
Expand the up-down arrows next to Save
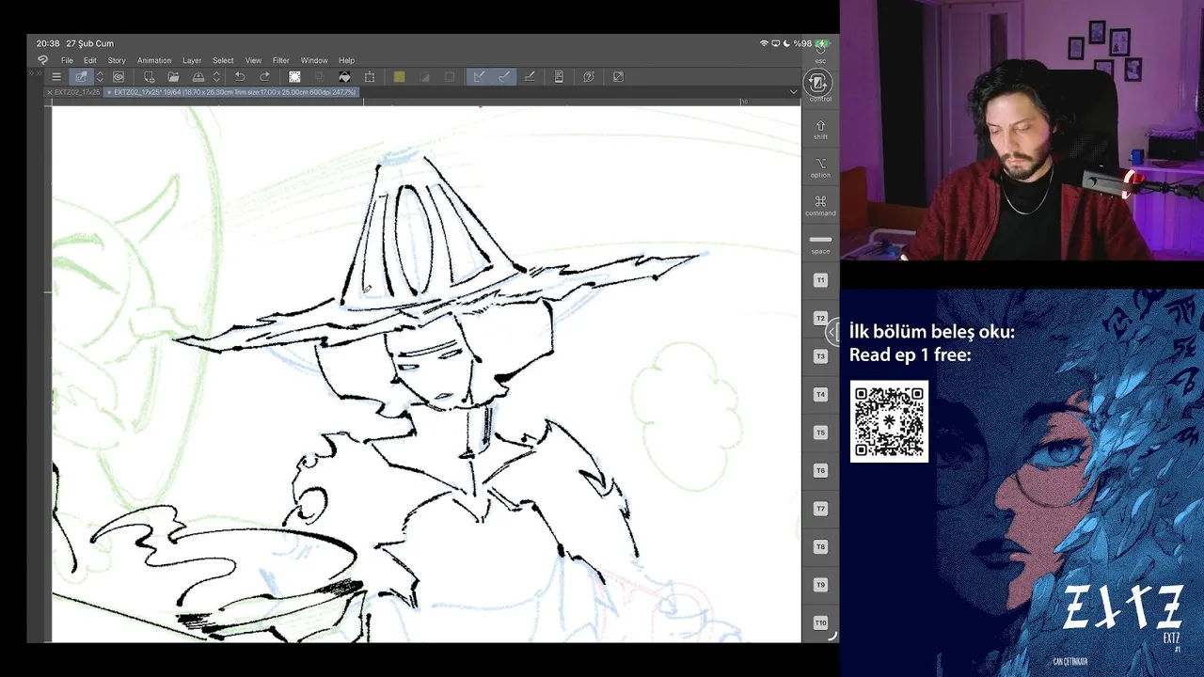point(216,77)
